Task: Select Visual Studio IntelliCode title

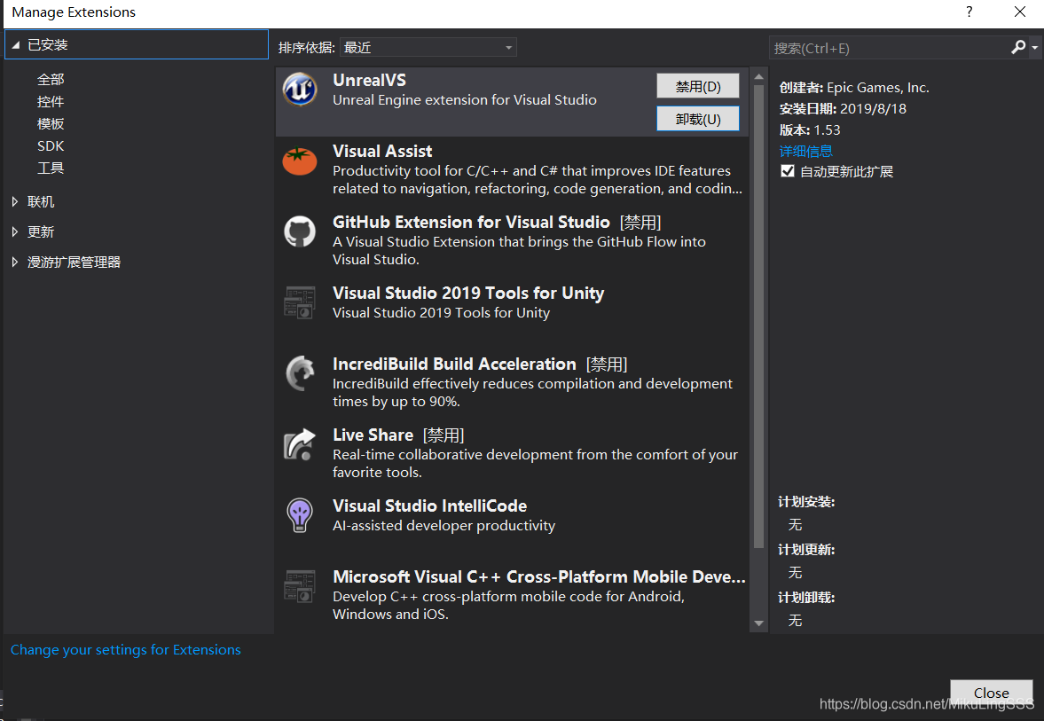Action: [429, 506]
